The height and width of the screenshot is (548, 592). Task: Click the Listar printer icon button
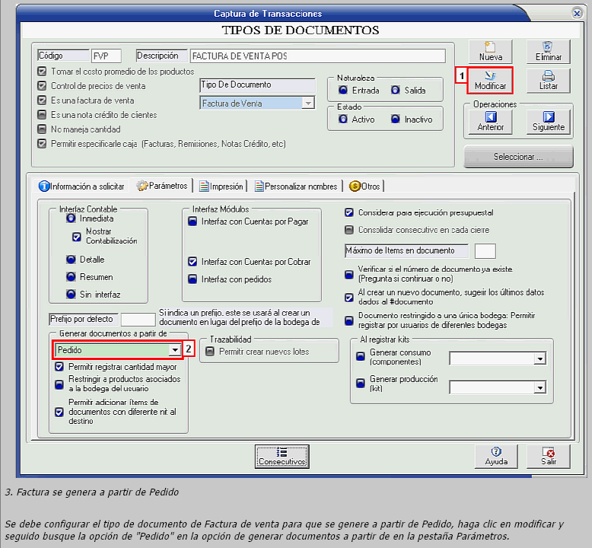tap(548, 79)
